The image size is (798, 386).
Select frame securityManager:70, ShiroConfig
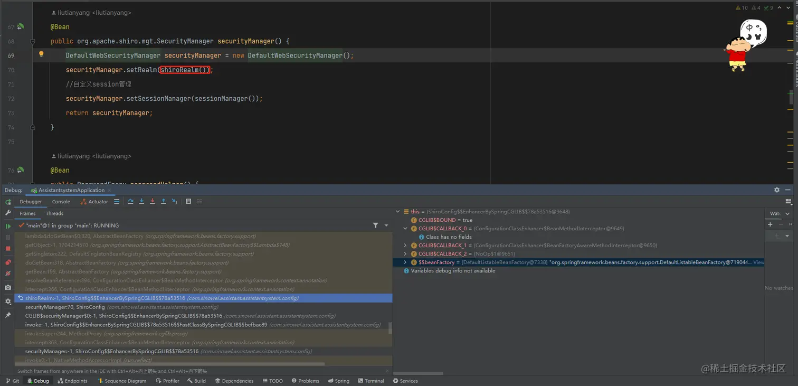[x=204, y=307]
